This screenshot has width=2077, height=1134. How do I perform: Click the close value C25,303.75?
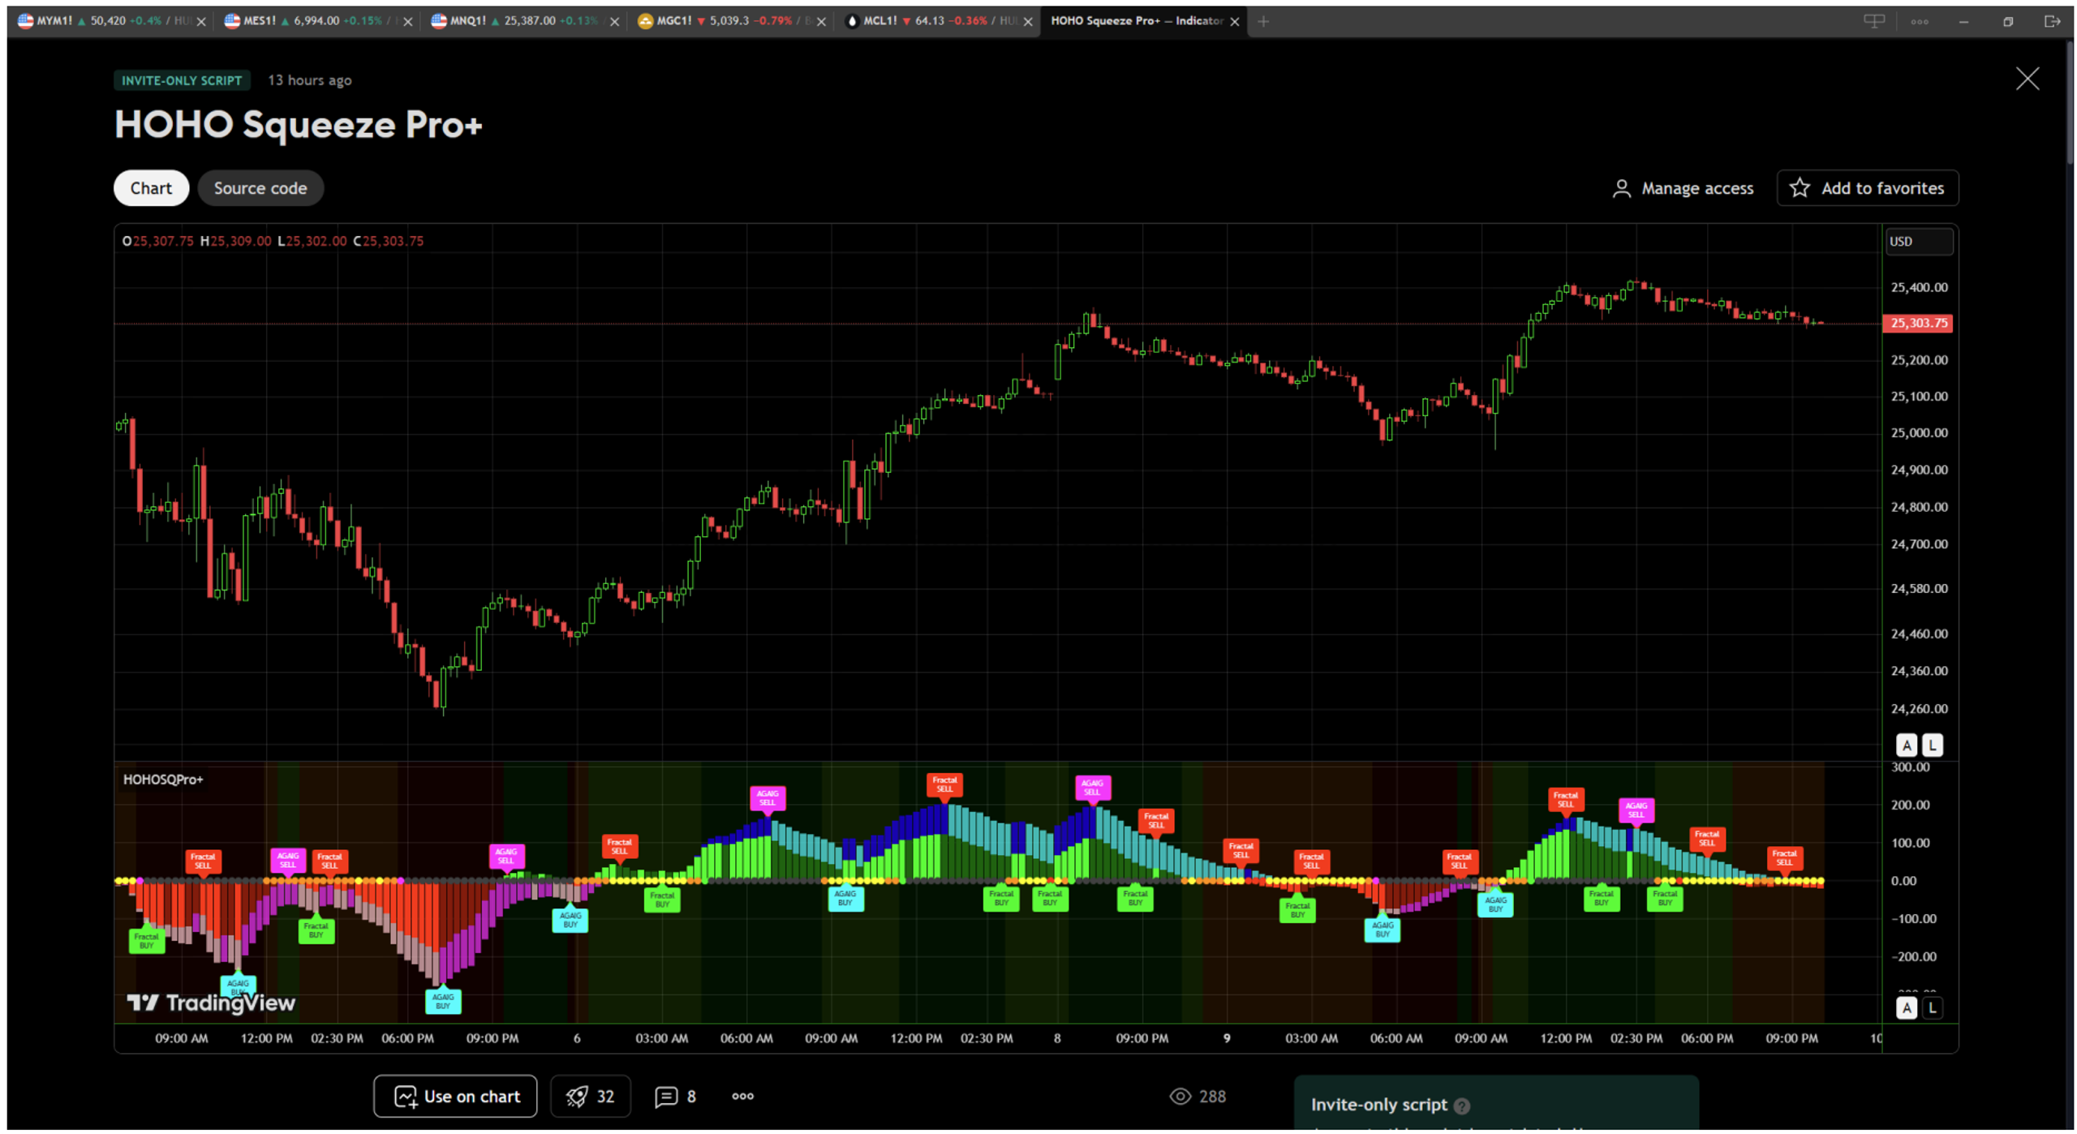[x=389, y=241]
